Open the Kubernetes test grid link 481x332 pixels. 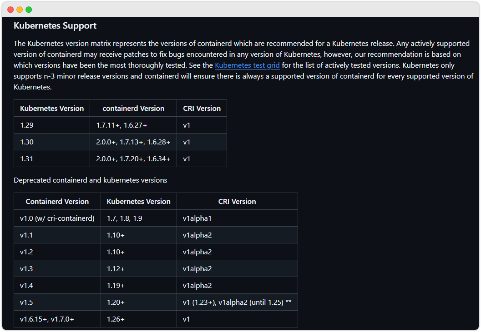[247, 65]
